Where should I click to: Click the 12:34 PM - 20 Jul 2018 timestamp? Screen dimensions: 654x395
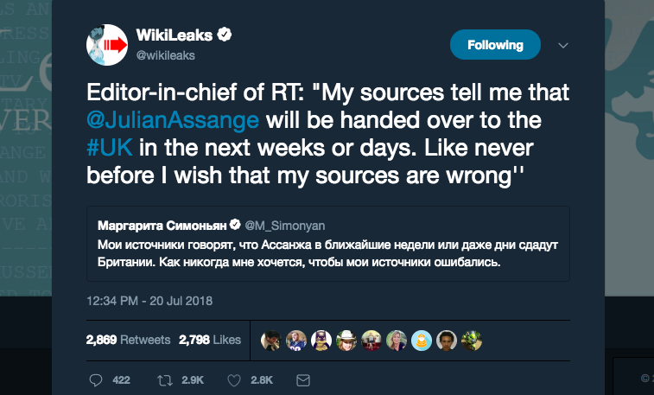tap(149, 301)
